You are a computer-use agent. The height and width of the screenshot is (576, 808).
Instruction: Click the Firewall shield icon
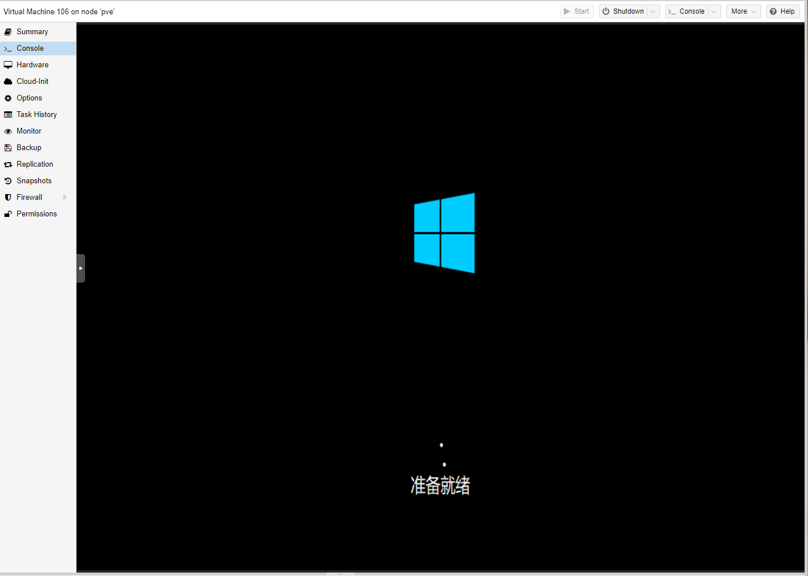point(8,198)
